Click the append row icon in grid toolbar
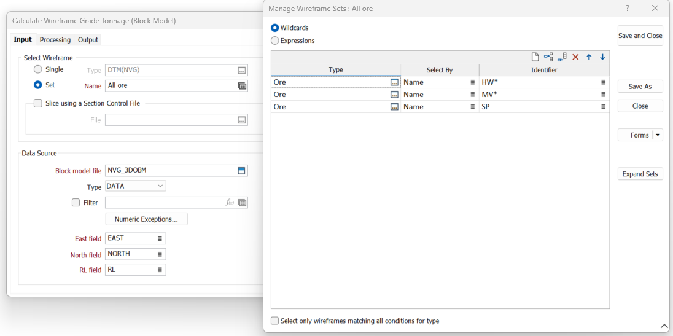Image resolution: width=673 pixels, height=336 pixels. (562, 57)
